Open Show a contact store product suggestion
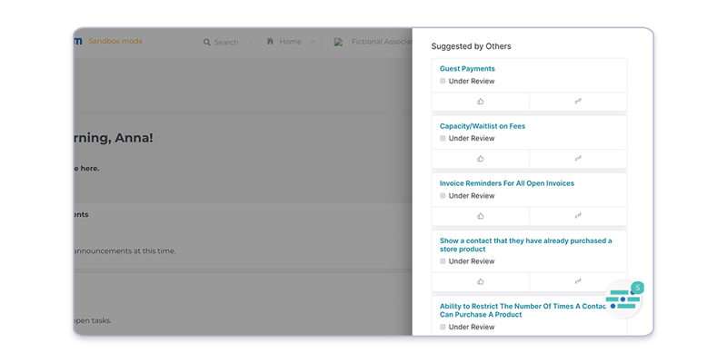727x363 pixels. [526, 245]
